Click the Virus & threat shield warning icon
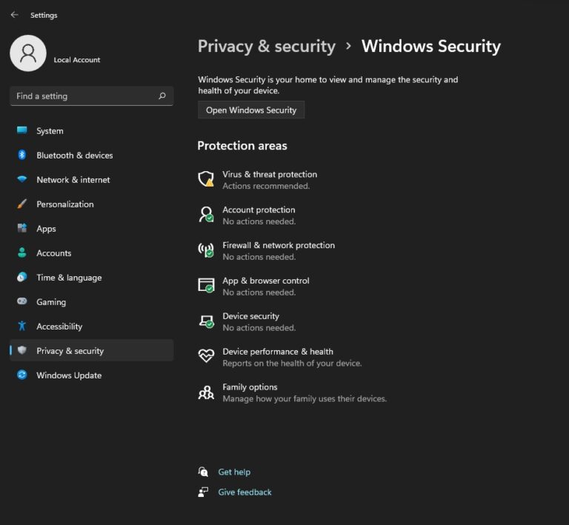Viewport: 569px width, 525px height. coord(206,178)
